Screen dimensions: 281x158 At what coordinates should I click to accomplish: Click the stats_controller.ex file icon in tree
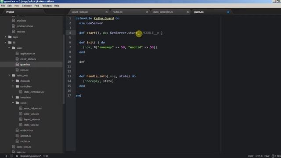click(21, 92)
